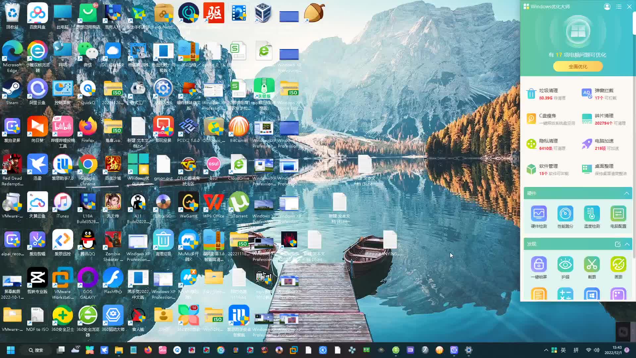Select the 哔哩哔哩投稿工具 bilibili icon
The width and height of the screenshot is (636, 358).
click(x=63, y=133)
